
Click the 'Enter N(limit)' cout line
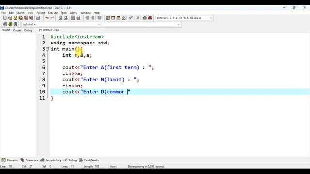[x=101, y=79]
